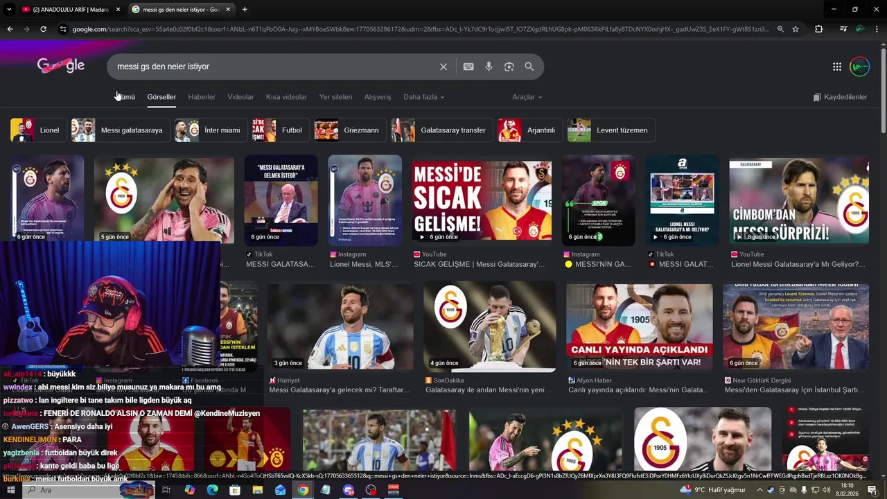Open the on-screen keyboard input tool

coord(468,67)
